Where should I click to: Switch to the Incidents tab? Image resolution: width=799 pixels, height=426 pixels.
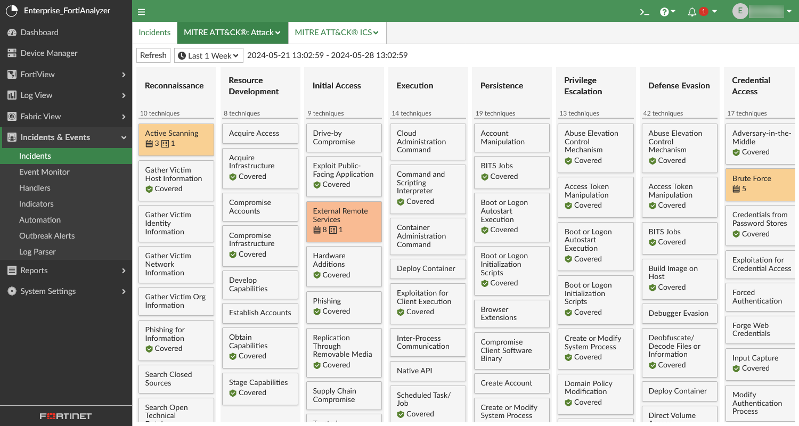click(154, 32)
